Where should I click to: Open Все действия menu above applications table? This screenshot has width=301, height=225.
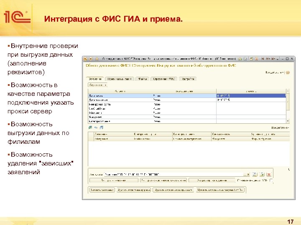pyautogui.click(x=280, y=127)
